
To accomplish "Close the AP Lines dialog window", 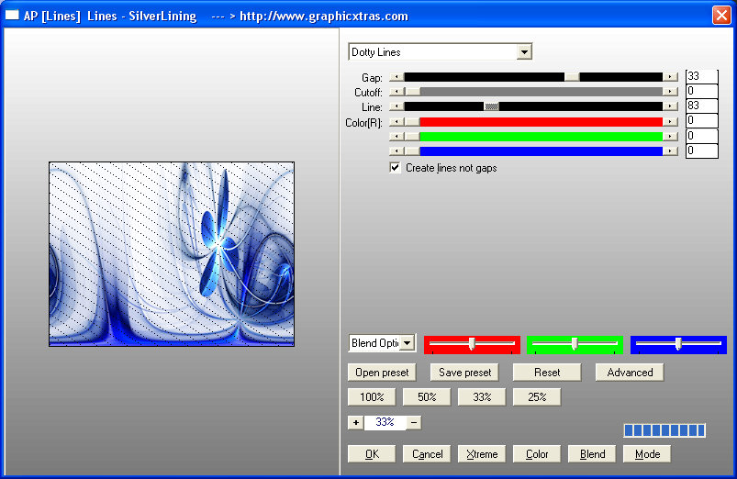I will click(721, 16).
